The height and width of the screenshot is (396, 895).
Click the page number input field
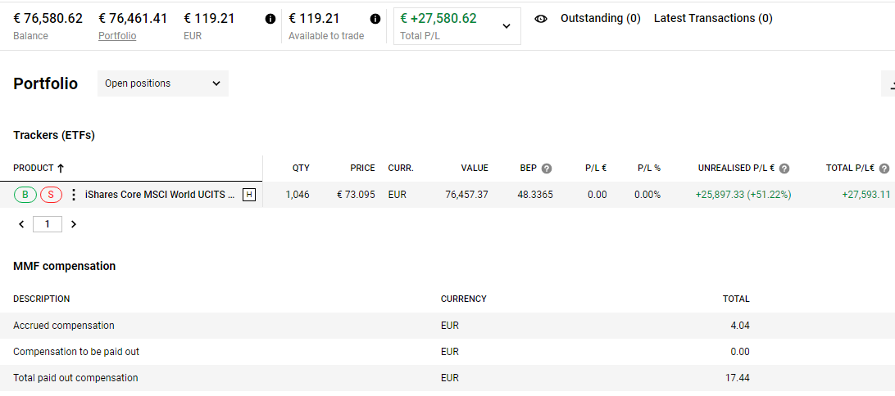pyautogui.click(x=48, y=224)
